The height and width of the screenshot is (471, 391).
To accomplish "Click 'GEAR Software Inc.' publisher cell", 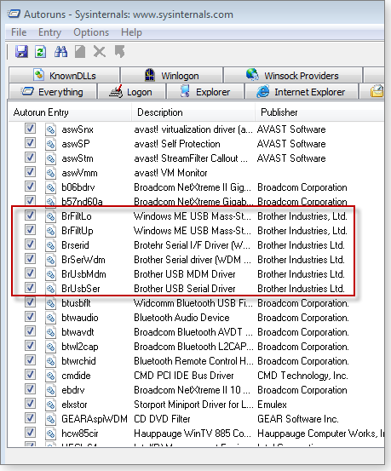I will [x=298, y=419].
